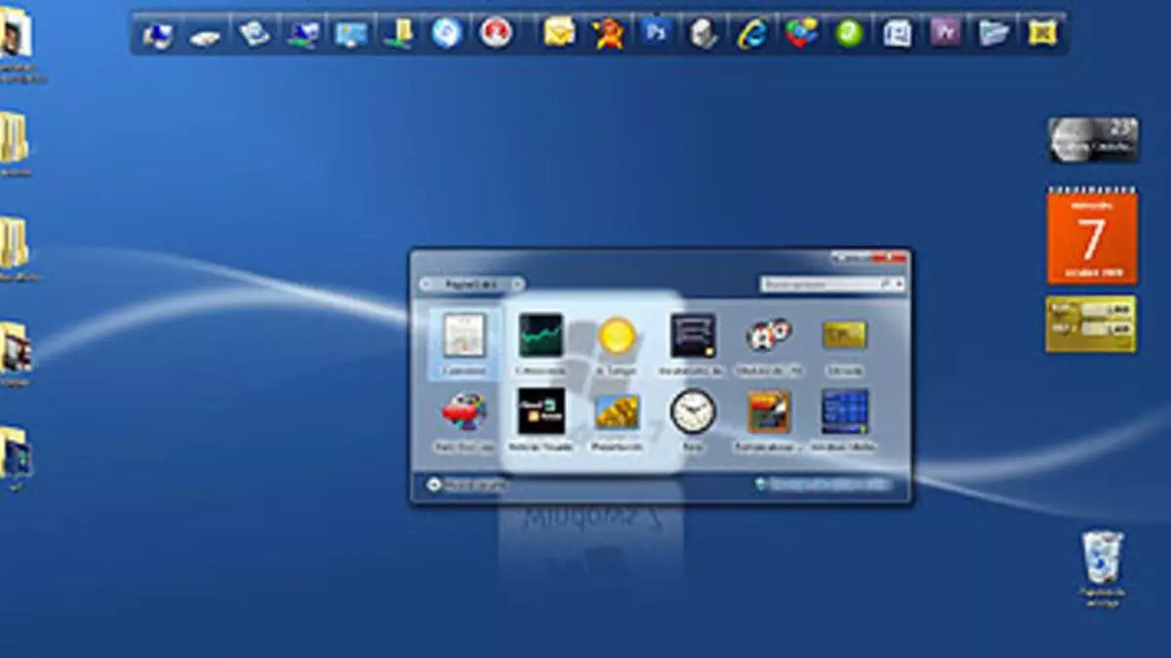The height and width of the screenshot is (658, 1171).
Task: Choose the Windows Media Center gadget
Action: coord(845,412)
